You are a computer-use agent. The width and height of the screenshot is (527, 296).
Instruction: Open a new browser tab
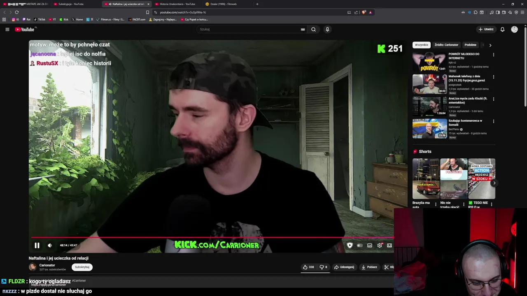coord(257,4)
